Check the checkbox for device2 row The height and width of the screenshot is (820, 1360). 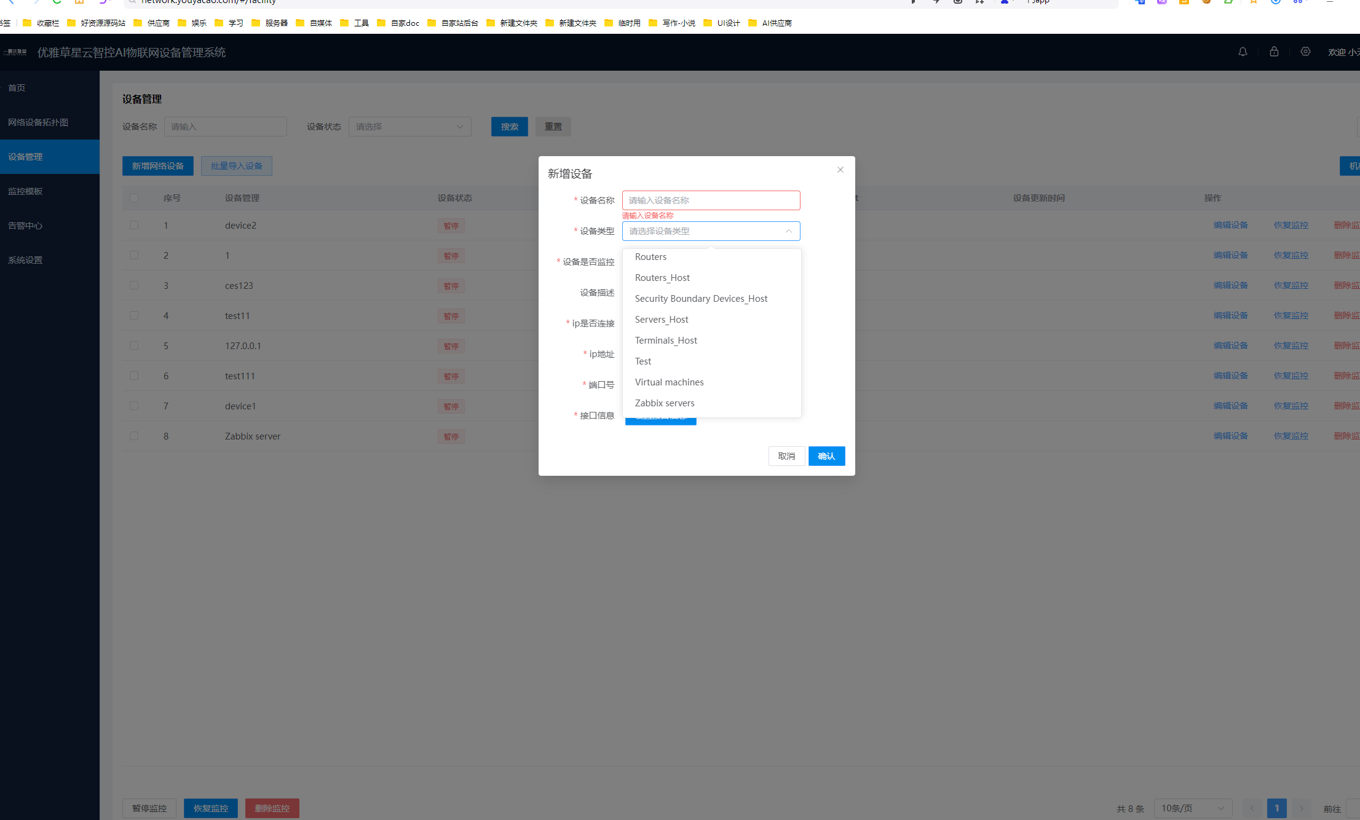134,225
